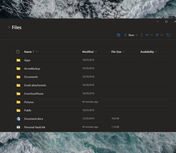Expand the sort options chevron

tap(161, 35)
